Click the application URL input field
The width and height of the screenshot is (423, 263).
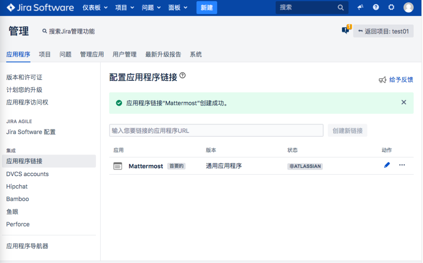click(216, 130)
